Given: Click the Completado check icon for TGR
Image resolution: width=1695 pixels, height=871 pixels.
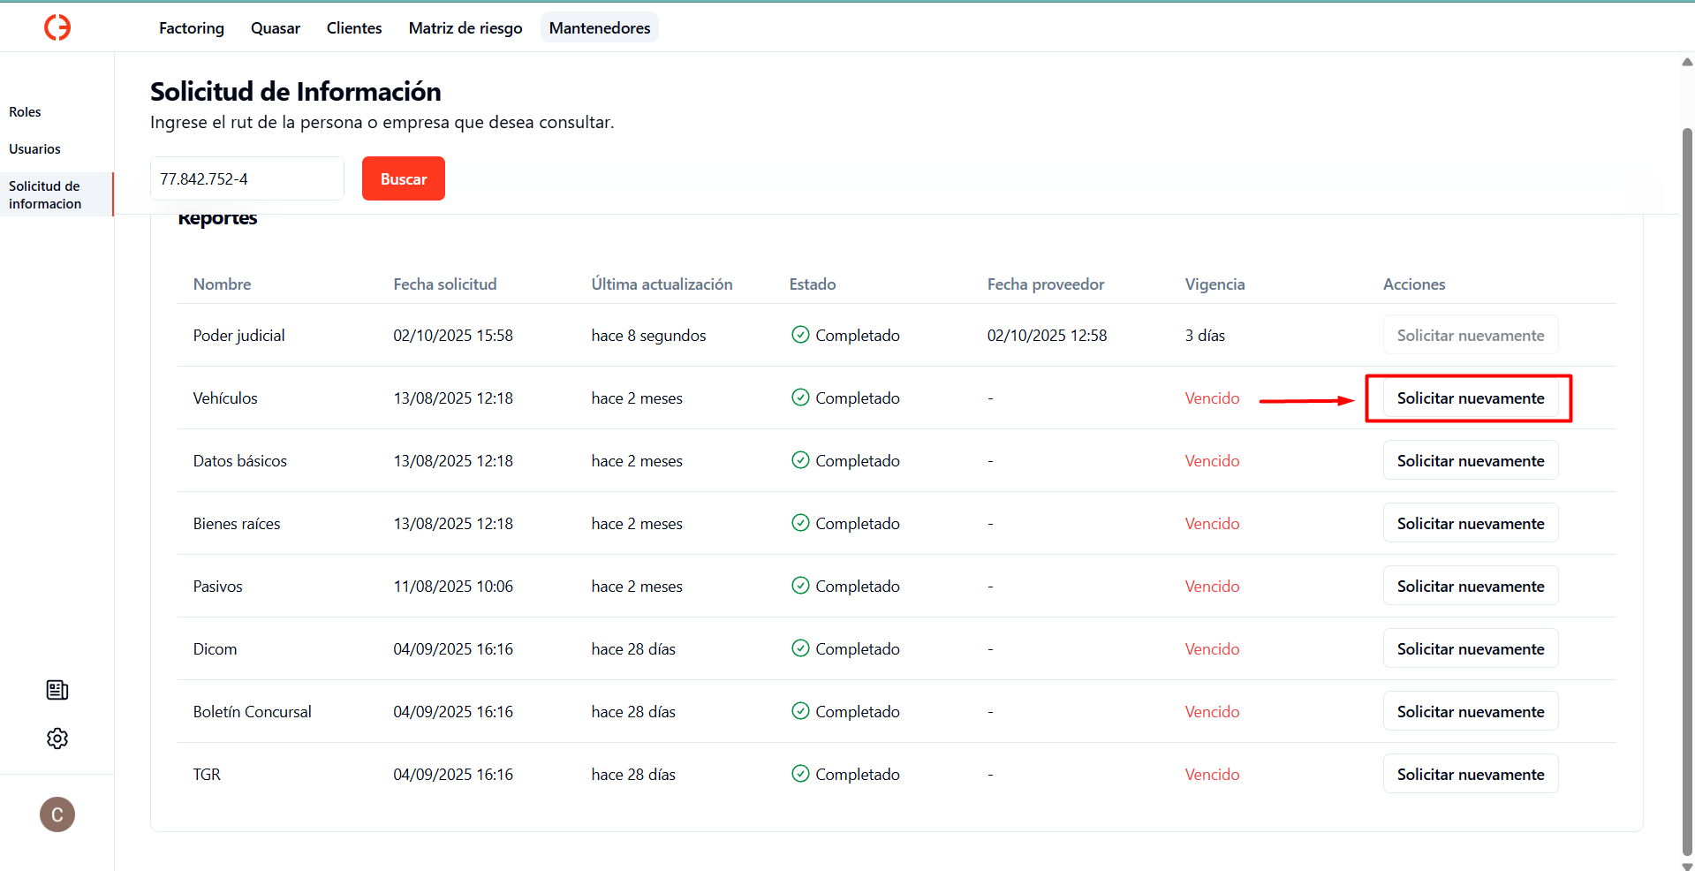Looking at the screenshot, I should (800, 774).
